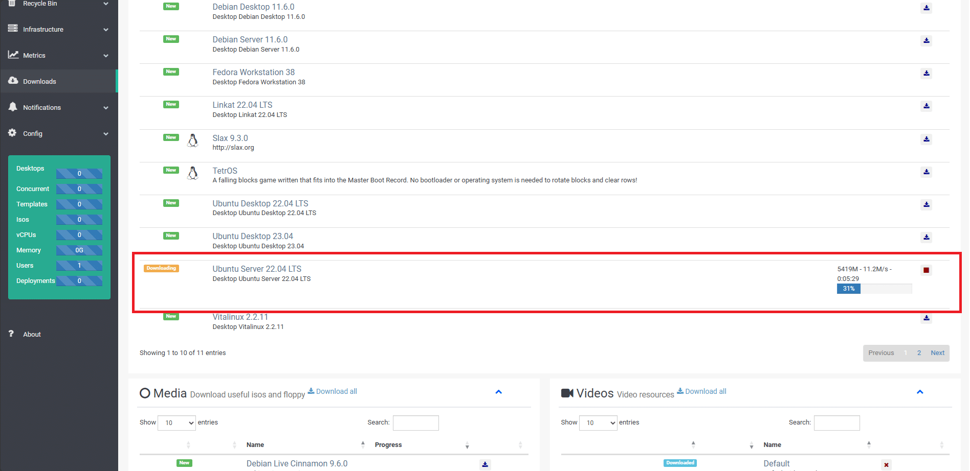Download the Debian Server 11.6.0 image
Screen dimensions: 970x471
[926, 41]
